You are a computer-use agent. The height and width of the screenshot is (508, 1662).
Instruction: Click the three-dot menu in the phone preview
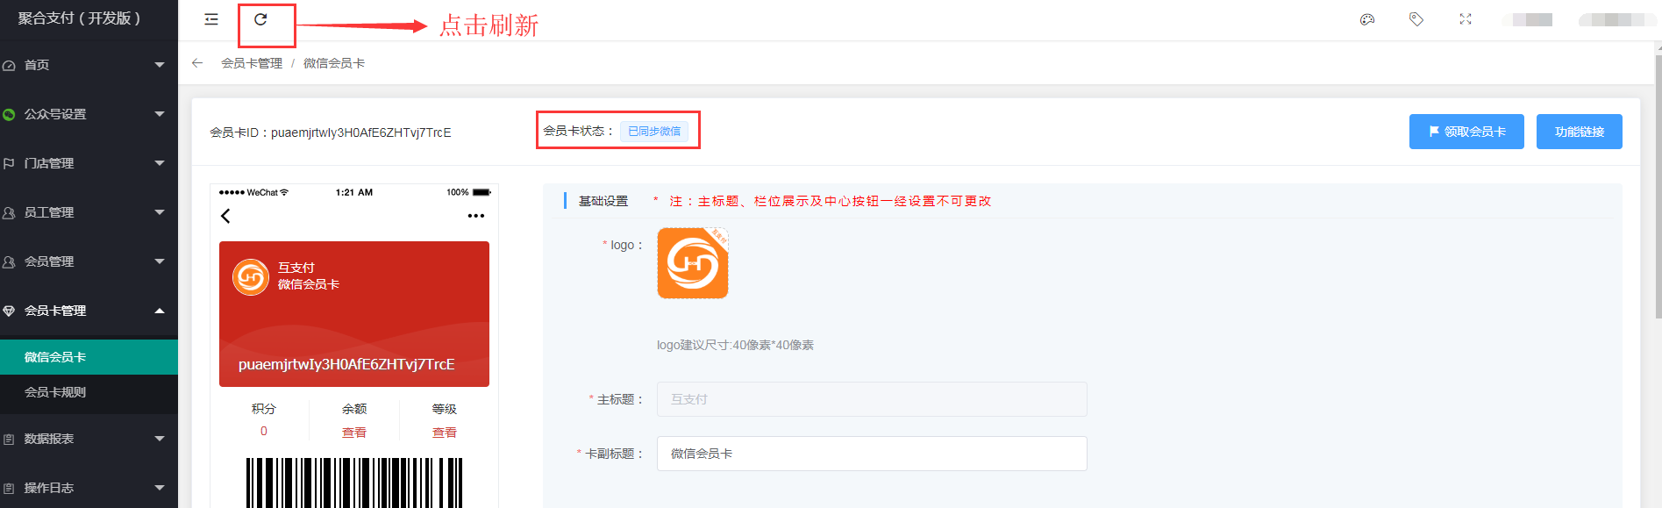coord(476,216)
